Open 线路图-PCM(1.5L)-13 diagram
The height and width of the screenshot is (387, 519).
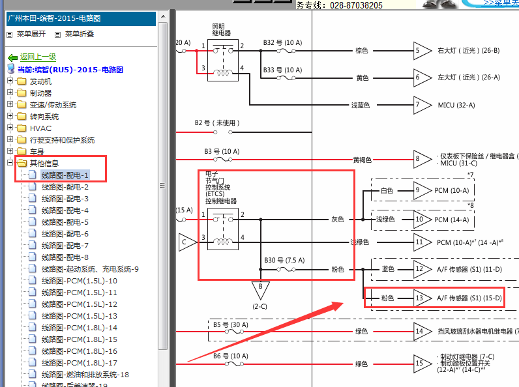pos(80,316)
